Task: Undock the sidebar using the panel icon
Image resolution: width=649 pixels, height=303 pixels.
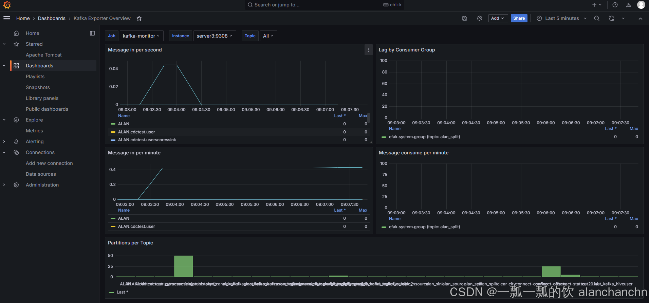Action: pyautogui.click(x=92, y=33)
